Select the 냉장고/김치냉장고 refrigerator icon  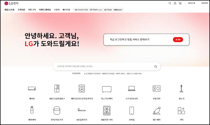[57, 88]
